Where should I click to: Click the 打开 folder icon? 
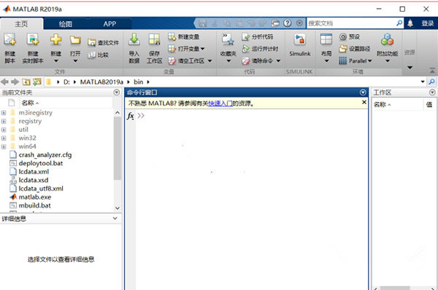point(75,41)
